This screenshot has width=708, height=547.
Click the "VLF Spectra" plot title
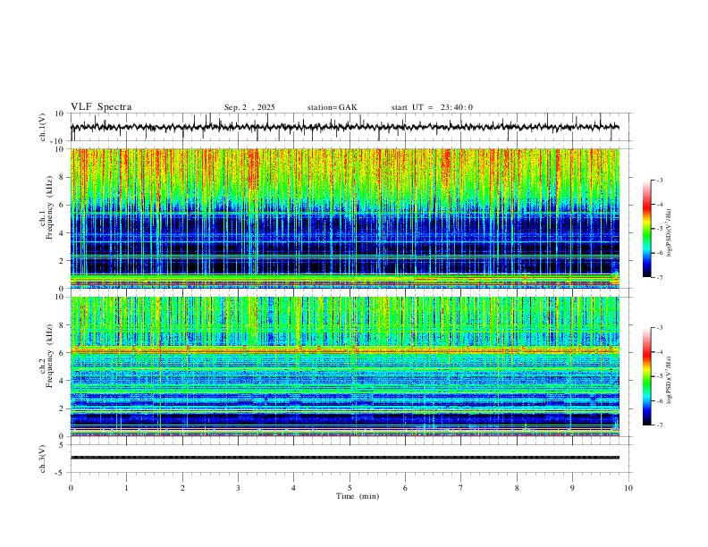(101, 107)
